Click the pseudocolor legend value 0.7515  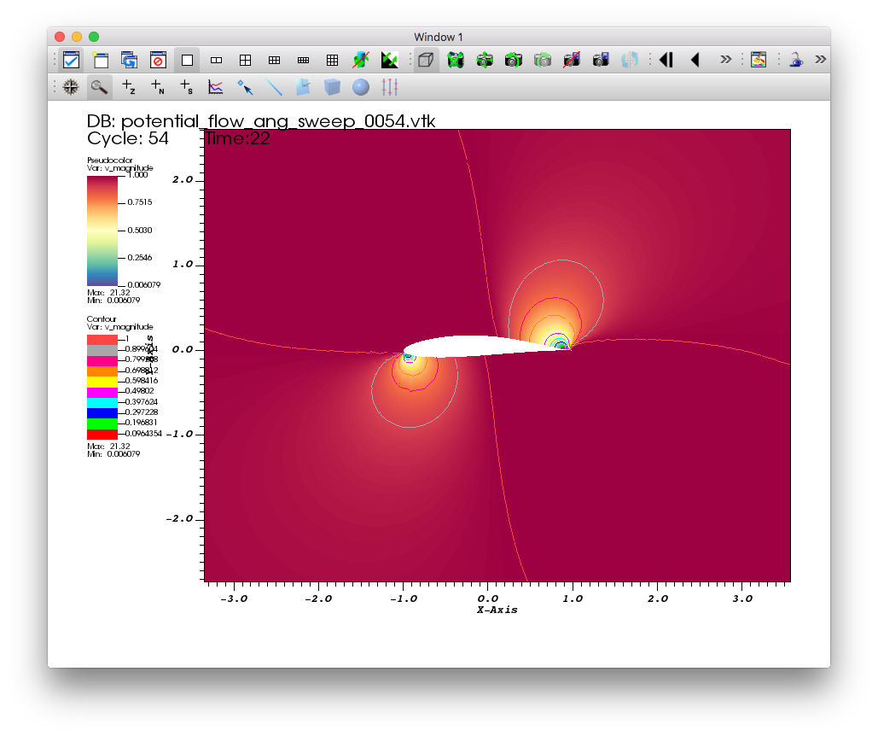point(139,202)
